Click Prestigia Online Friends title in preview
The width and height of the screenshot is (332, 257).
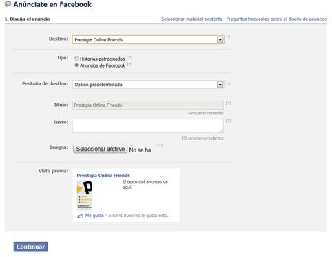[103, 176]
